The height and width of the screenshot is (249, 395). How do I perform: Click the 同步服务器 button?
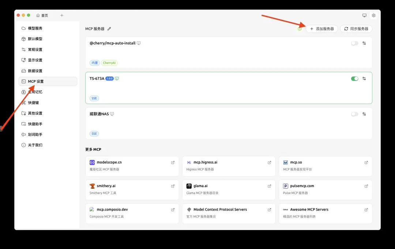point(356,29)
